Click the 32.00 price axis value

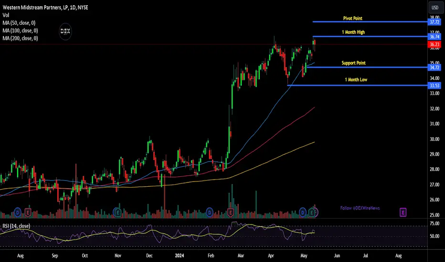pyautogui.click(x=434, y=109)
